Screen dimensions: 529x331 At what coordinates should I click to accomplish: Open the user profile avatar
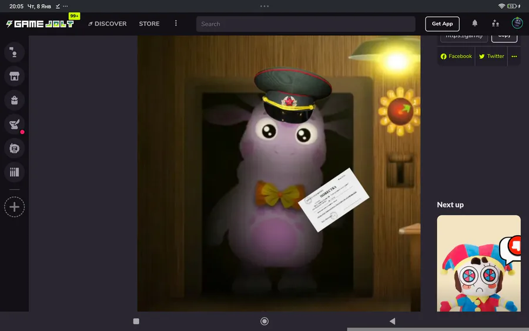[x=517, y=23]
